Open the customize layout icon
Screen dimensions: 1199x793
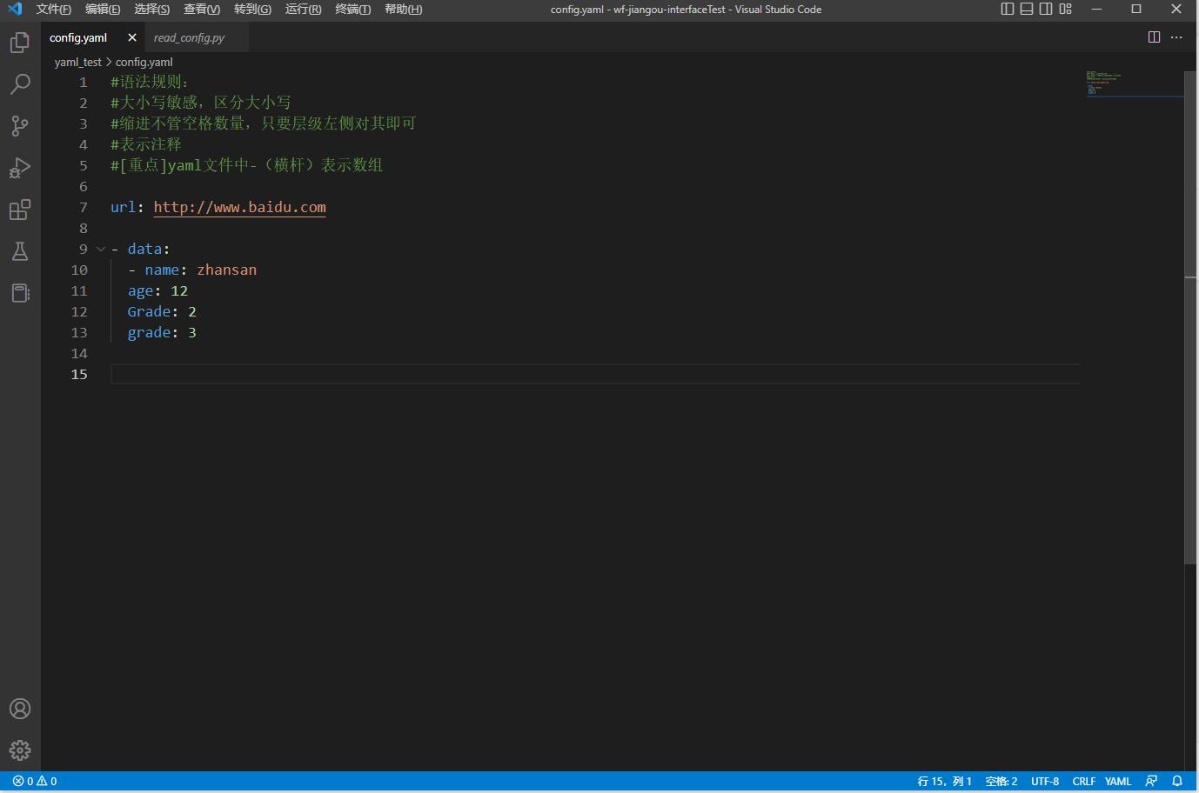click(x=1066, y=9)
